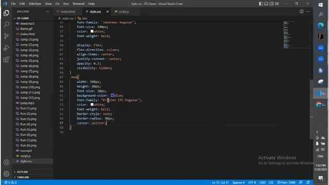This screenshot has width=329, height=185.
Task: Open the Accounts menu icon
Action: point(6,162)
